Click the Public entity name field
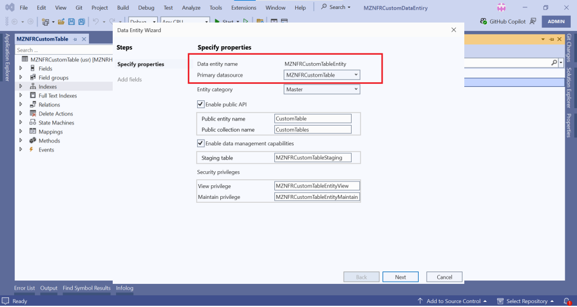This screenshot has width=577, height=307. coord(313,119)
